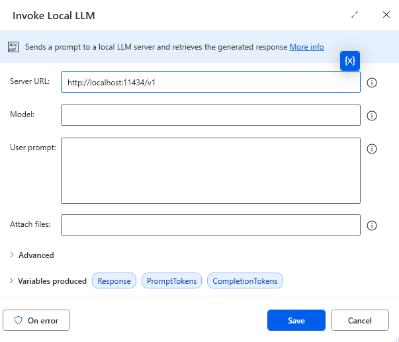Click the Invoke Local LLM title text
Image resolution: width=399 pixels, height=342 pixels.
click(x=54, y=15)
